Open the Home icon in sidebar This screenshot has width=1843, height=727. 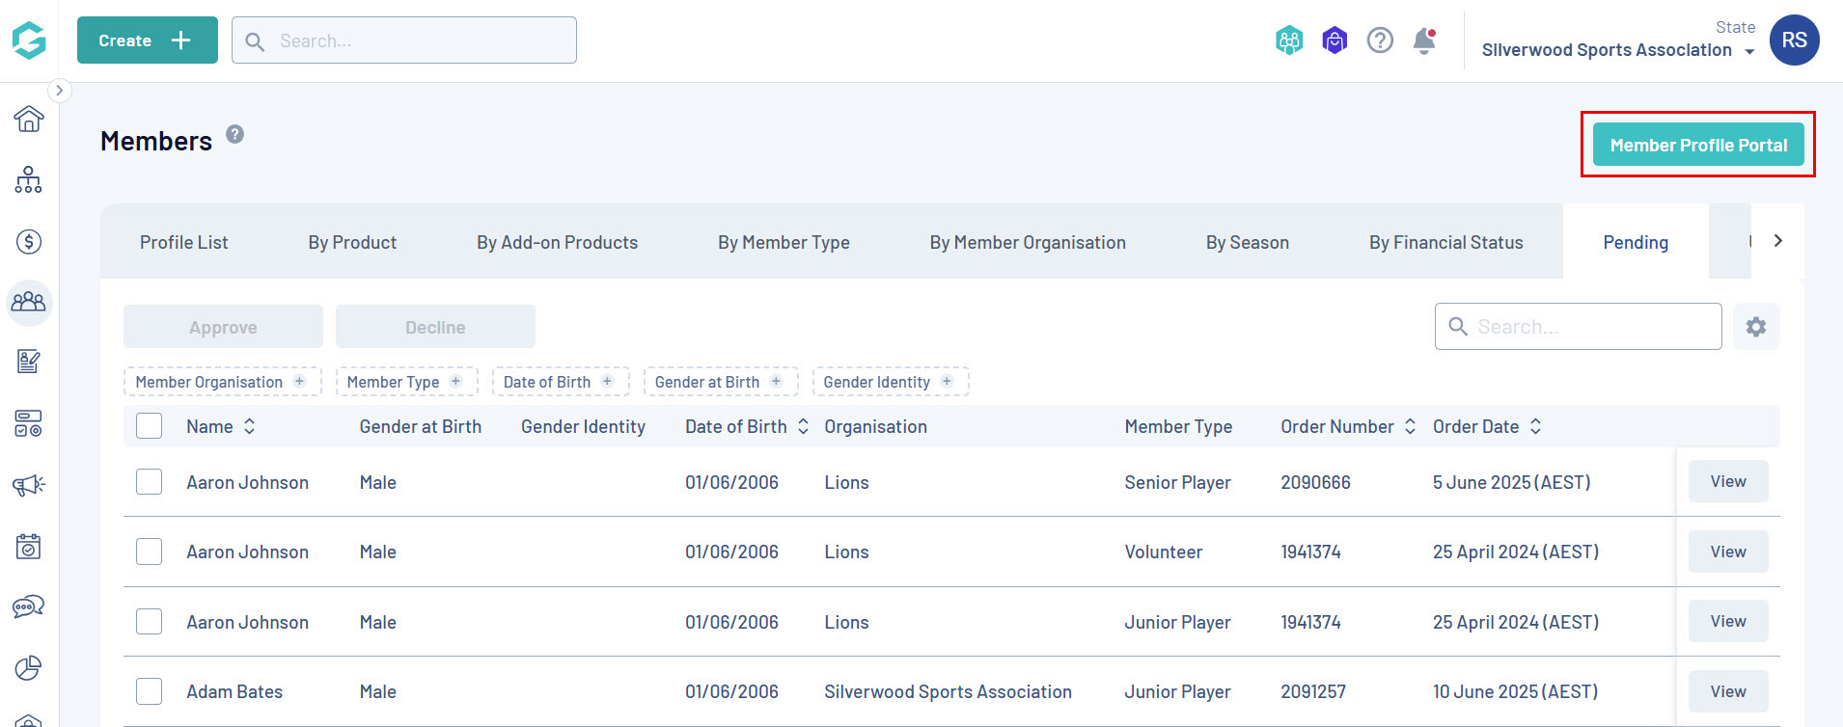tap(29, 119)
